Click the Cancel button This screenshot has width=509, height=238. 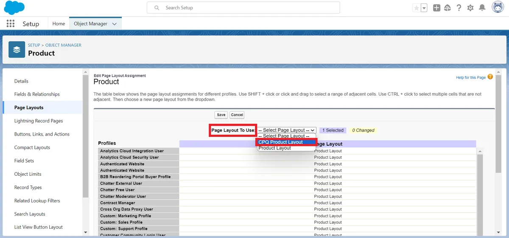click(237, 115)
